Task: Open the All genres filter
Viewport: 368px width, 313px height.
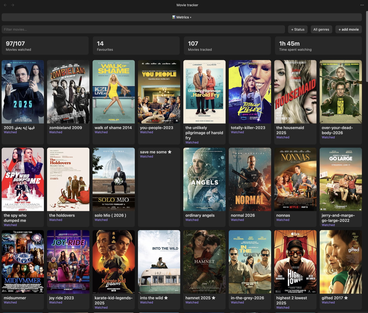Action: (321, 29)
